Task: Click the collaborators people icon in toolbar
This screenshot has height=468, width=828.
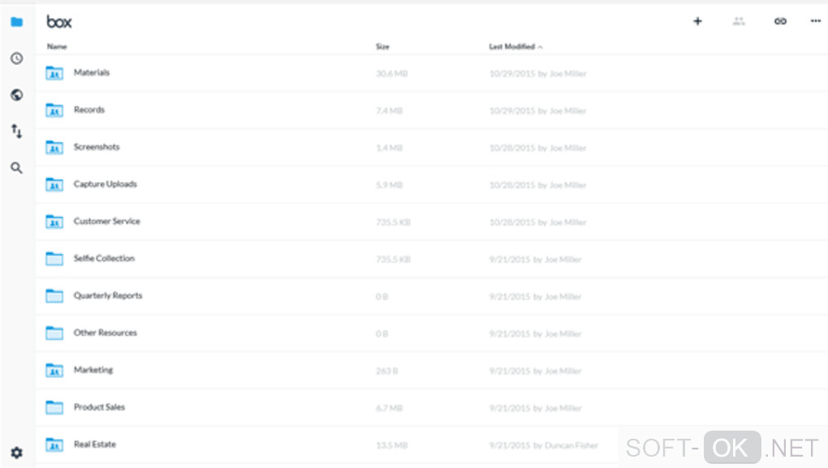Action: click(x=739, y=21)
